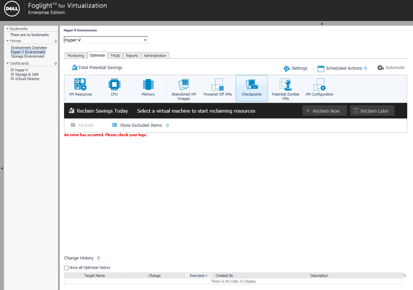Click the Reclaim Later button

(372, 111)
